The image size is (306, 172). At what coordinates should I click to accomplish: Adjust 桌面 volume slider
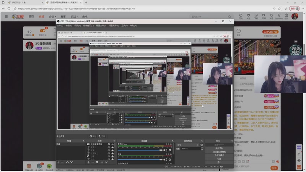tap(140, 159)
